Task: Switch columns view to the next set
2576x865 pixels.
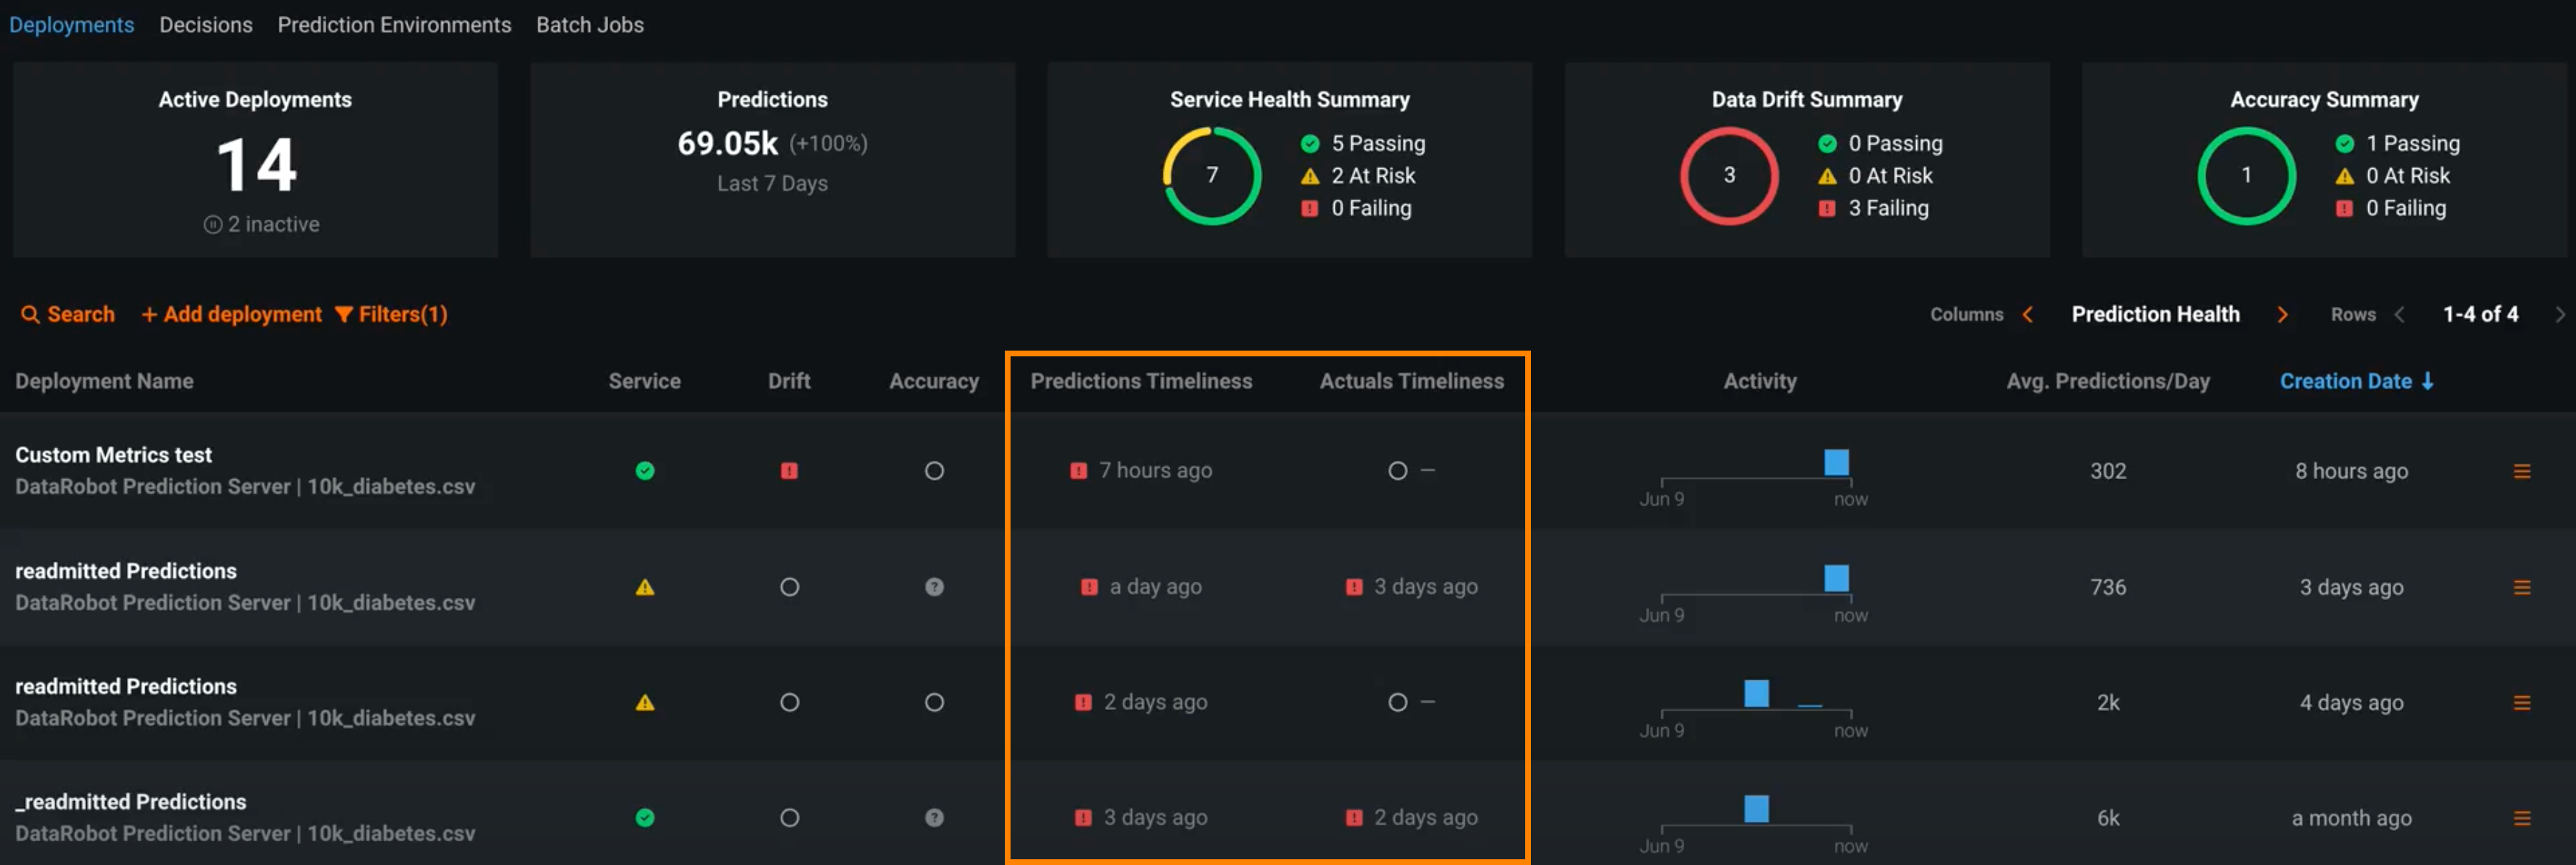Action: point(2282,315)
